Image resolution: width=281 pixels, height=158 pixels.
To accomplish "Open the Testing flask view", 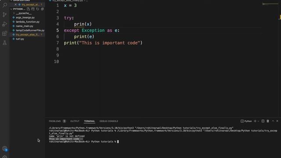I will [5, 43].
